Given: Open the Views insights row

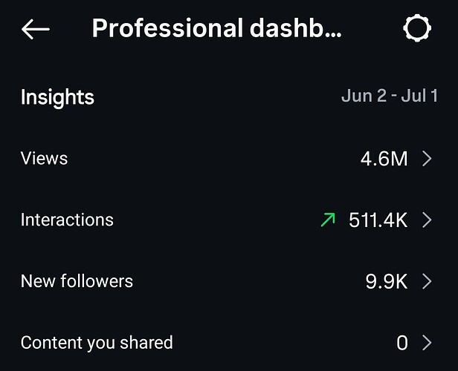Looking at the screenshot, I should 229,159.
